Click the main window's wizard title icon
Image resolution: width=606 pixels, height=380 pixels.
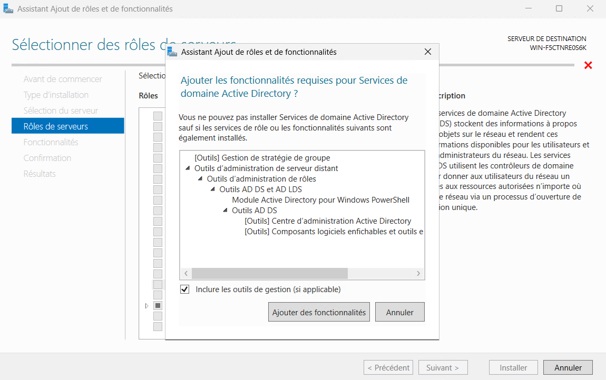coord(8,9)
